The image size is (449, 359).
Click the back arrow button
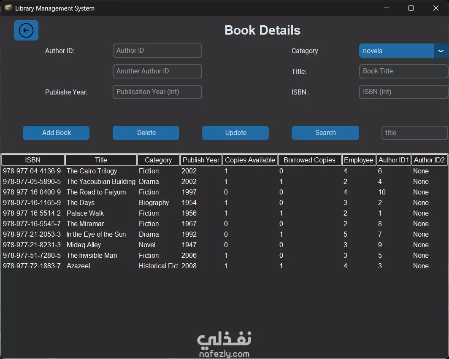26,30
